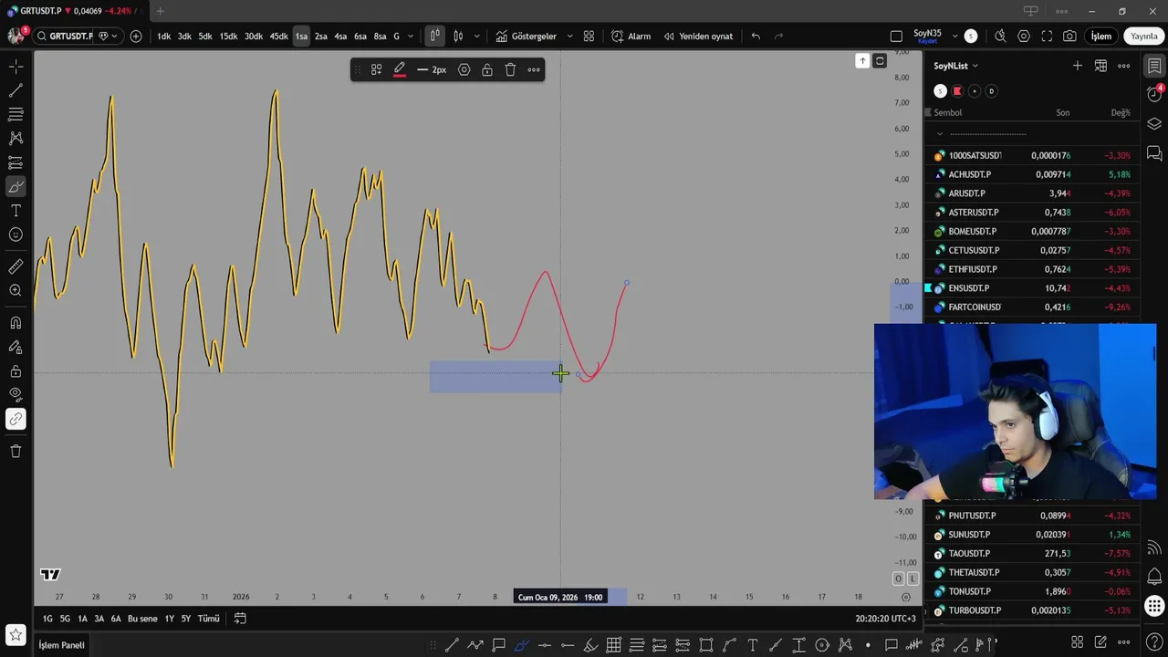
Task: Select ENSUSDT.P in the watchlist
Action: click(1032, 288)
